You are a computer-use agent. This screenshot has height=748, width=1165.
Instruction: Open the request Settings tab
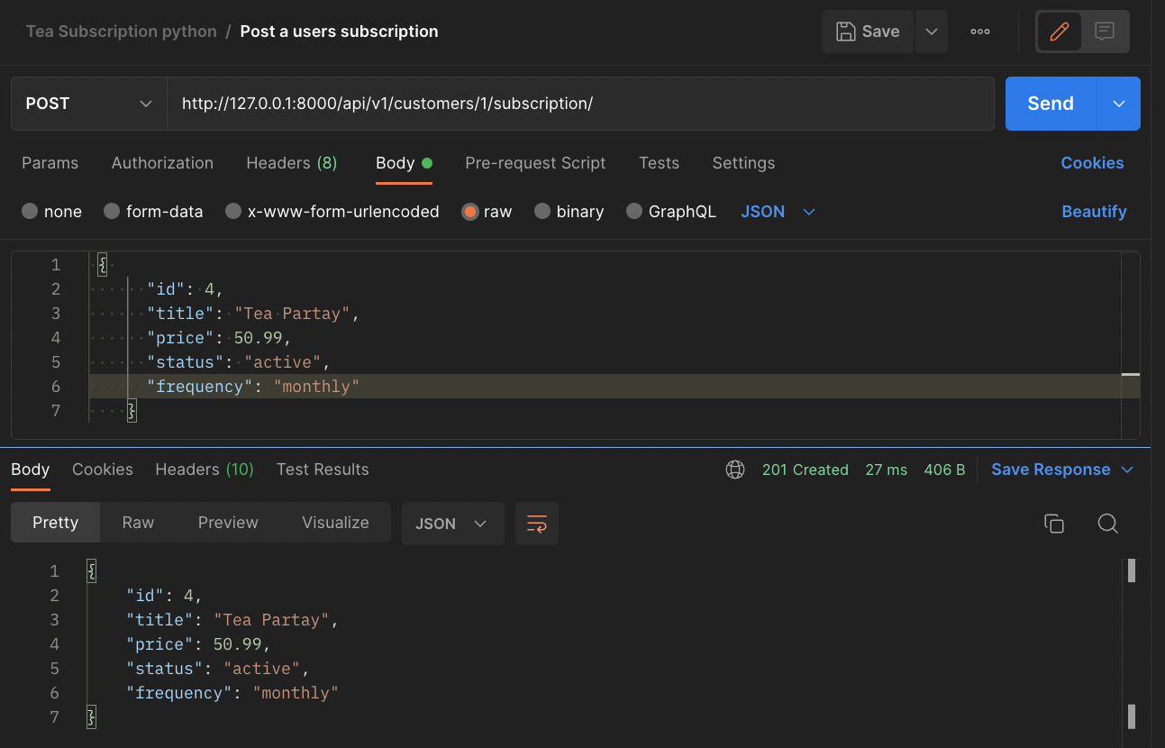click(743, 163)
